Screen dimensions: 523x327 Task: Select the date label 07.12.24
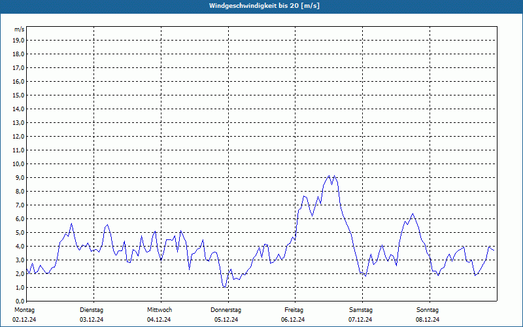pyautogui.click(x=360, y=320)
